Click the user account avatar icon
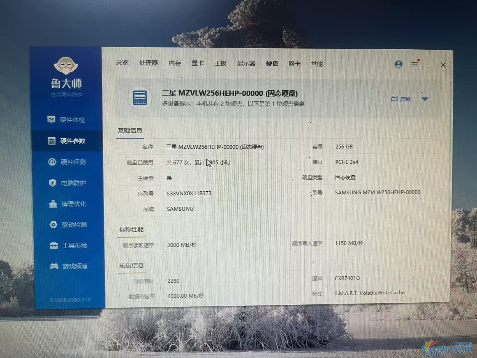The image size is (477, 358). point(398,65)
